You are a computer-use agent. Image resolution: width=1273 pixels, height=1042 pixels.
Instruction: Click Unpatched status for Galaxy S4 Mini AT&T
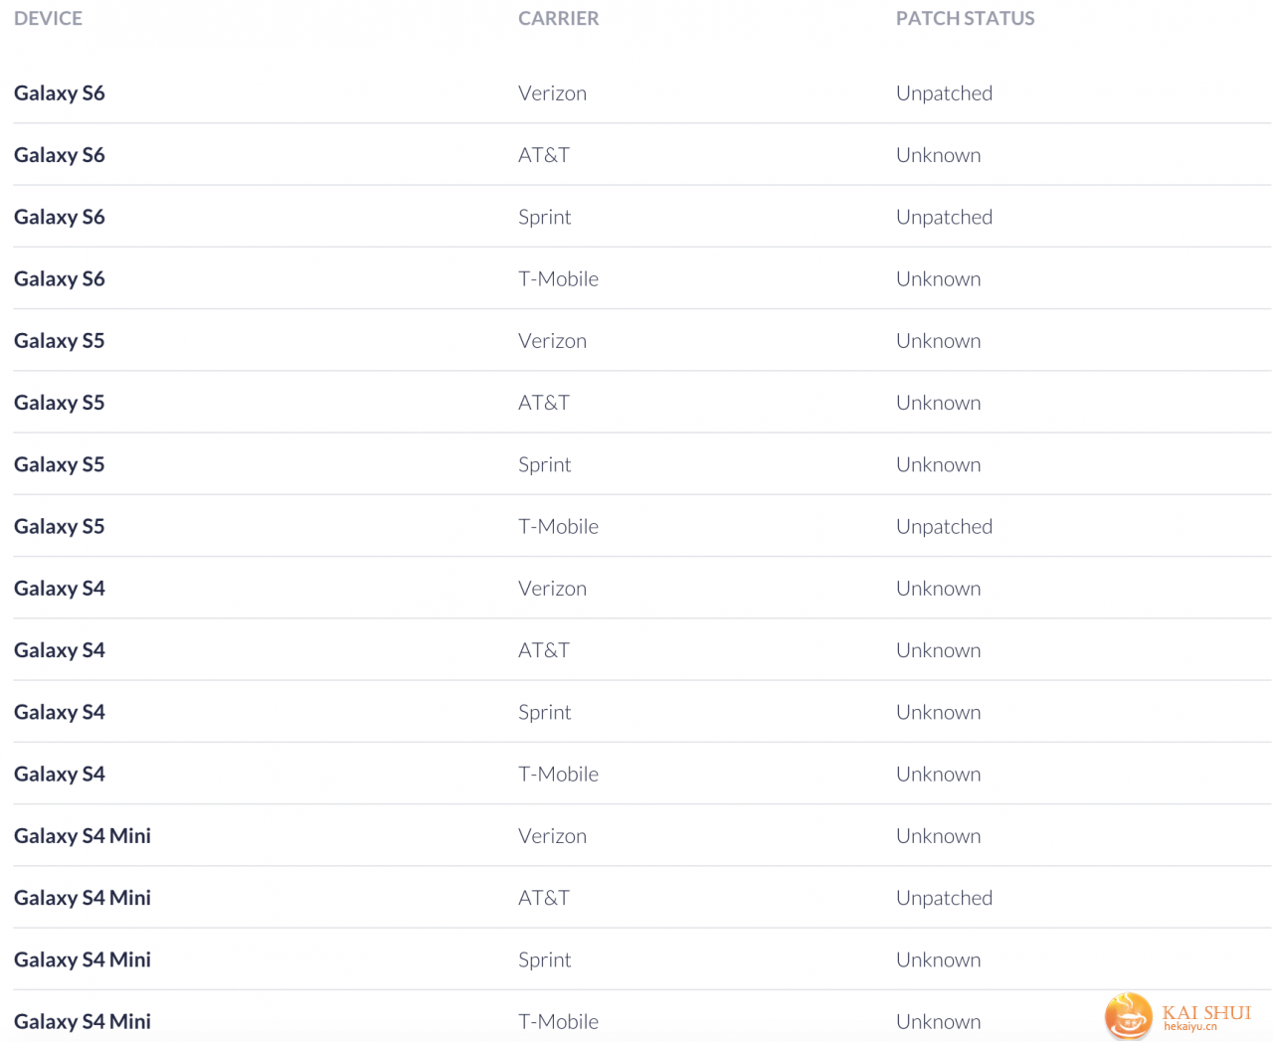tap(944, 898)
